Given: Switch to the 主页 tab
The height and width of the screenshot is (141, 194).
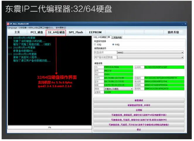Looking at the screenshot, I should tap(17, 32).
